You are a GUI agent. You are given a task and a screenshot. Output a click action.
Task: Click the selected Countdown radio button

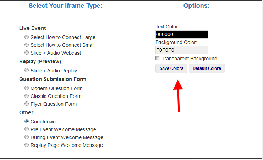point(27,121)
